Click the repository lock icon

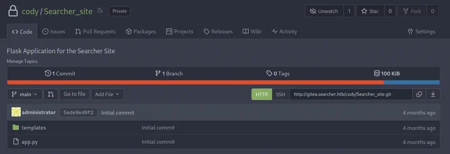point(13,11)
